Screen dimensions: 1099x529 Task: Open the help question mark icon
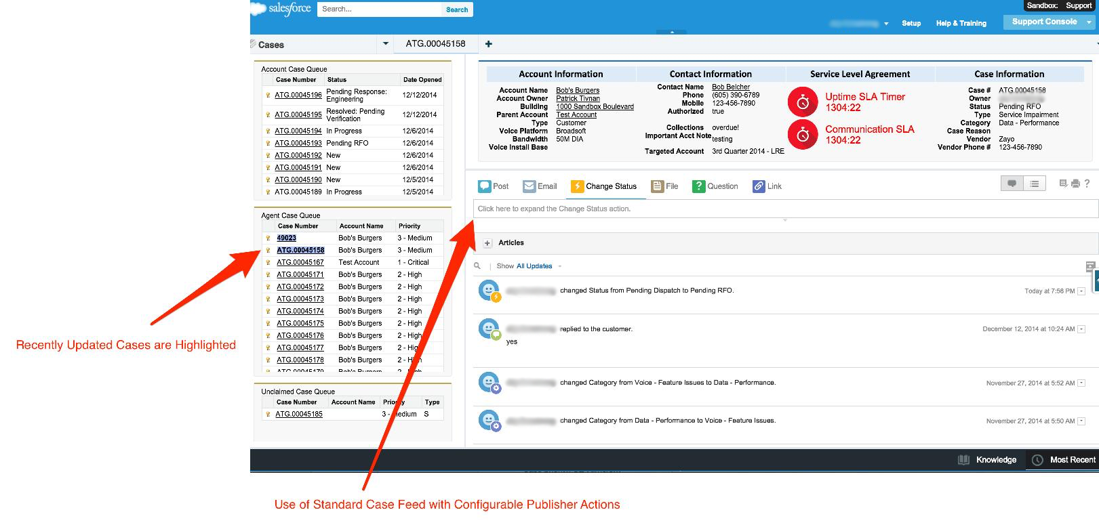point(1087,184)
